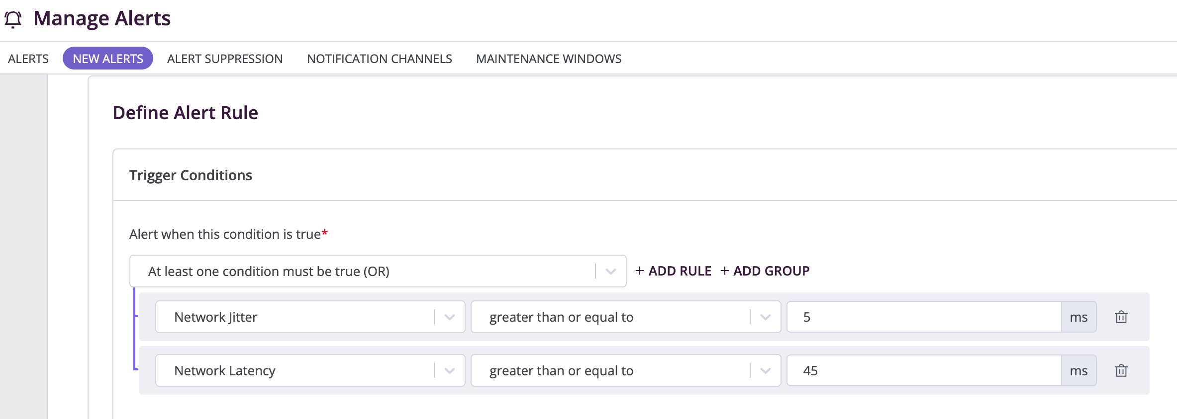This screenshot has height=419, width=1177.
Task: Click the plus icon of ADD GROUP
Action: click(x=725, y=271)
